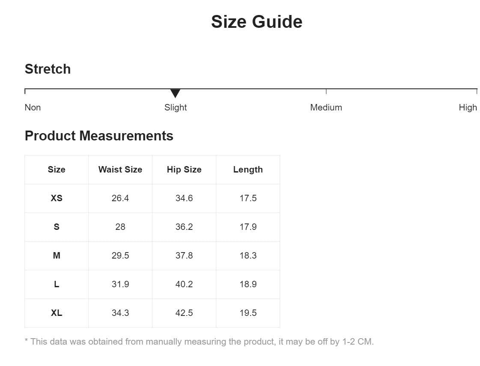Viewport: 480px width, 366px height.
Task: Click waist value 26.4 for XS
Action: [x=120, y=198]
